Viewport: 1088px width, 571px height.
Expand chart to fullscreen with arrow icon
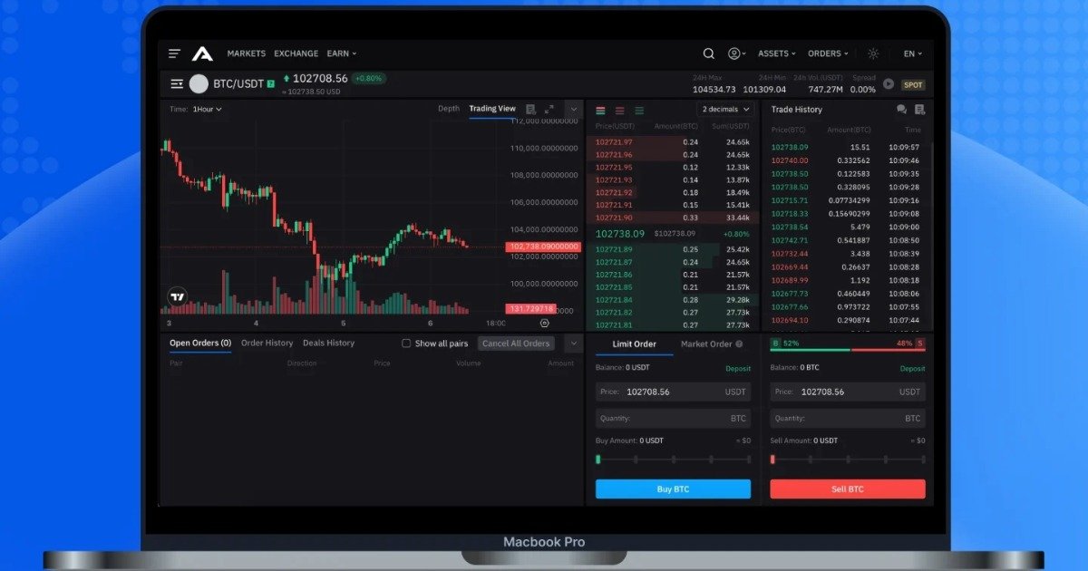tap(548, 109)
